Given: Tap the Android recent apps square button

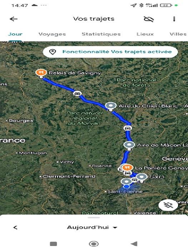Looking at the screenshot, I should [x=54, y=244].
